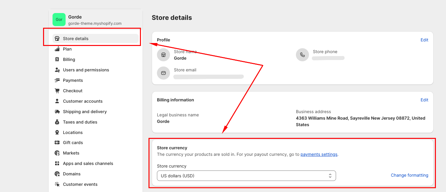This screenshot has width=446, height=192.
Task: Click the Billing dollar icon in sidebar
Action: click(x=57, y=59)
